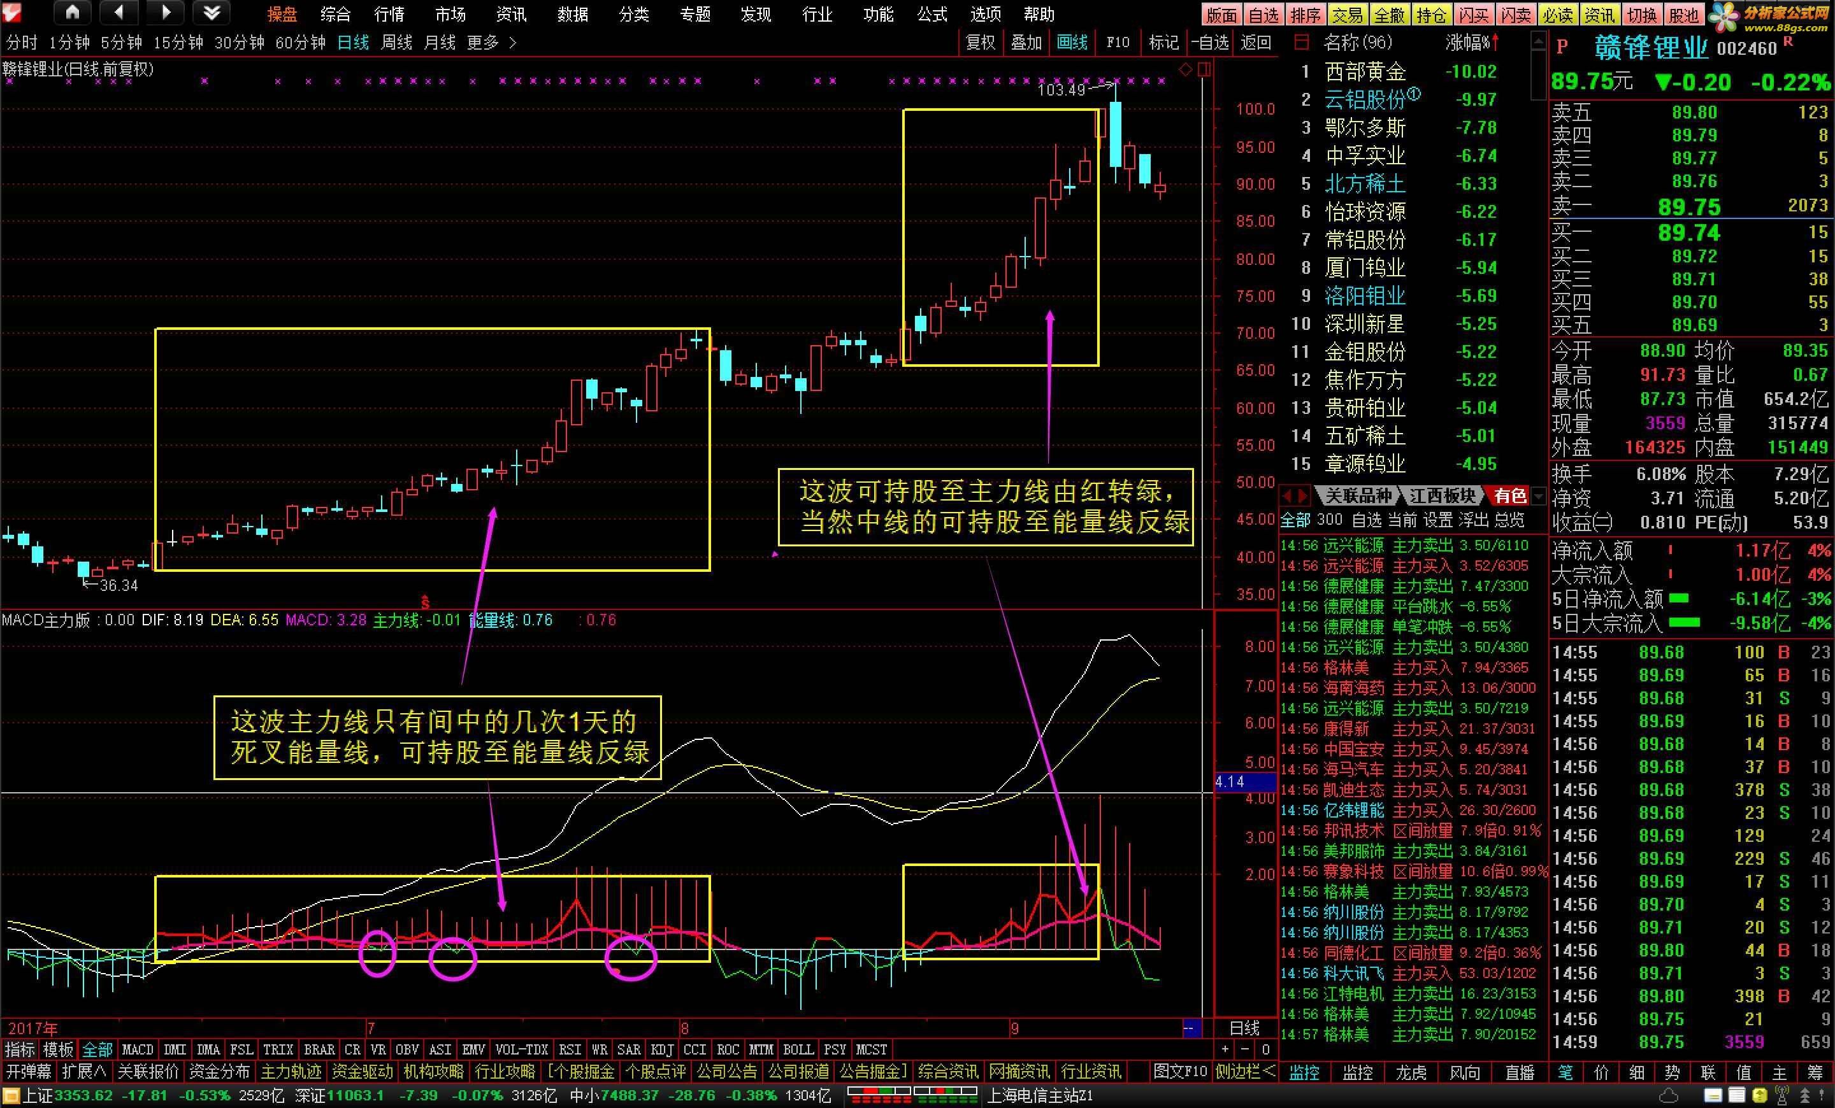This screenshot has width=1835, height=1108.
Task: Click the red sort arrow beside 涨幅%
Action: [x=1495, y=41]
